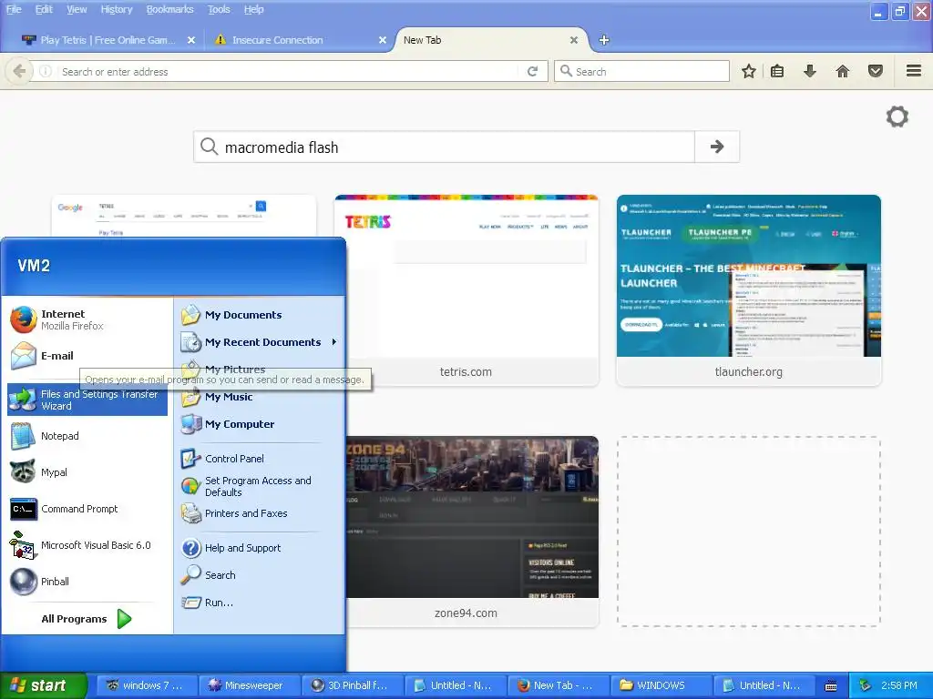Open zone94.com thumbnail tile
The height and width of the screenshot is (699, 933).
coord(473,531)
